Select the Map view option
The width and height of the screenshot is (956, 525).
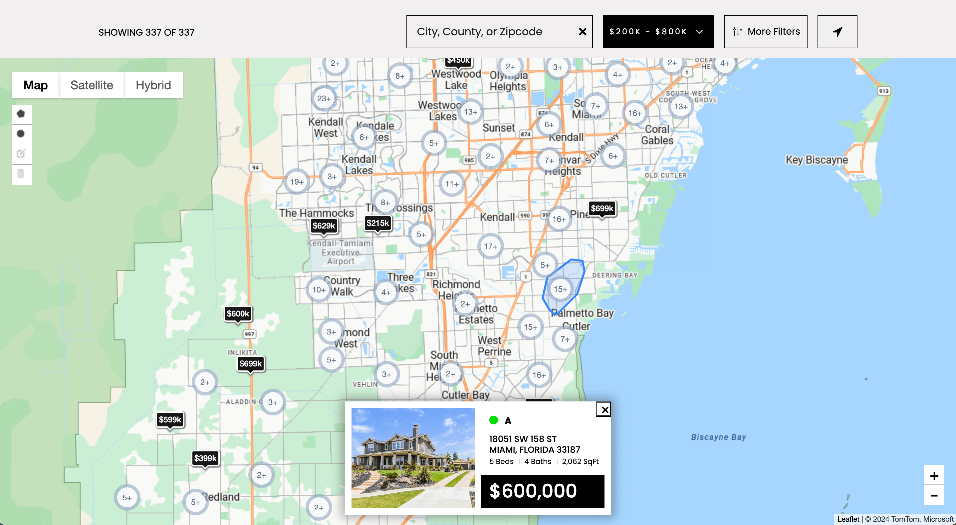[x=35, y=85]
